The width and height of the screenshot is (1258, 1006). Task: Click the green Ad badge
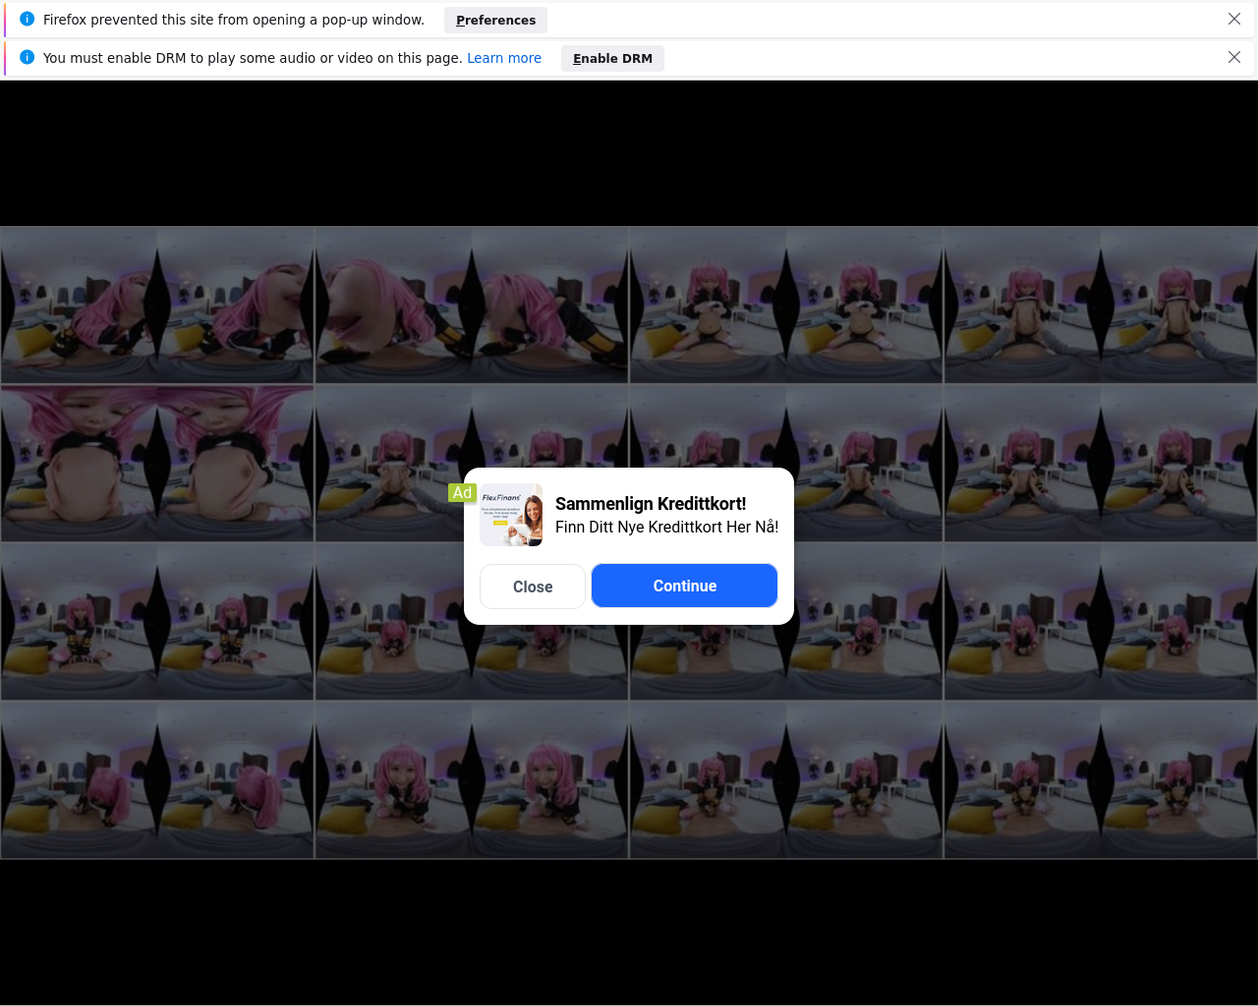click(462, 492)
